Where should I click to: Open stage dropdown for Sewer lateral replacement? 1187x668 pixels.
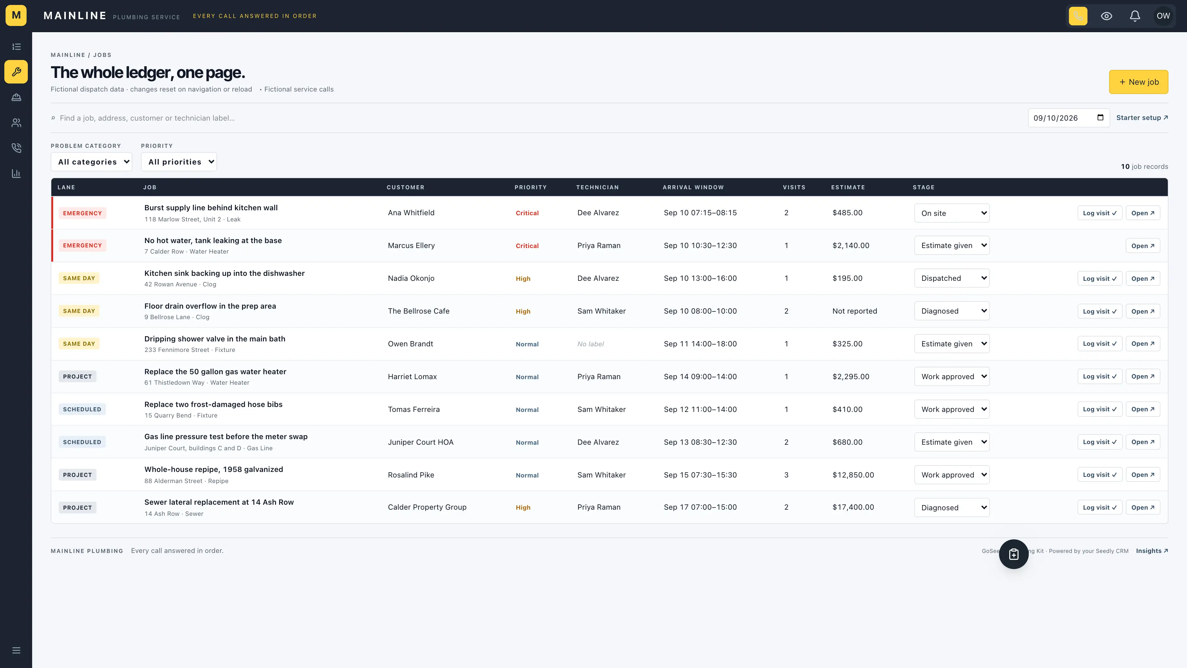click(x=951, y=507)
